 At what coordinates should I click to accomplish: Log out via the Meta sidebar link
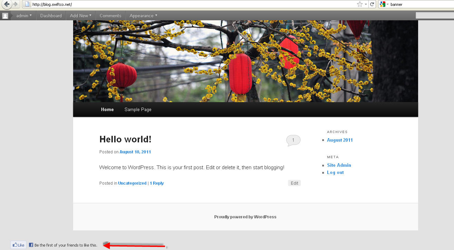335,172
